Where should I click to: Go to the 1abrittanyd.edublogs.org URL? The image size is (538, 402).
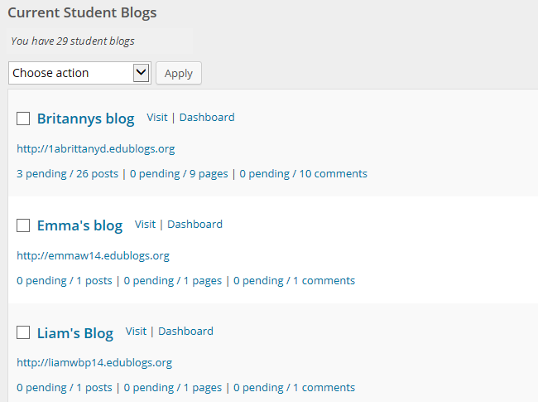click(x=95, y=149)
